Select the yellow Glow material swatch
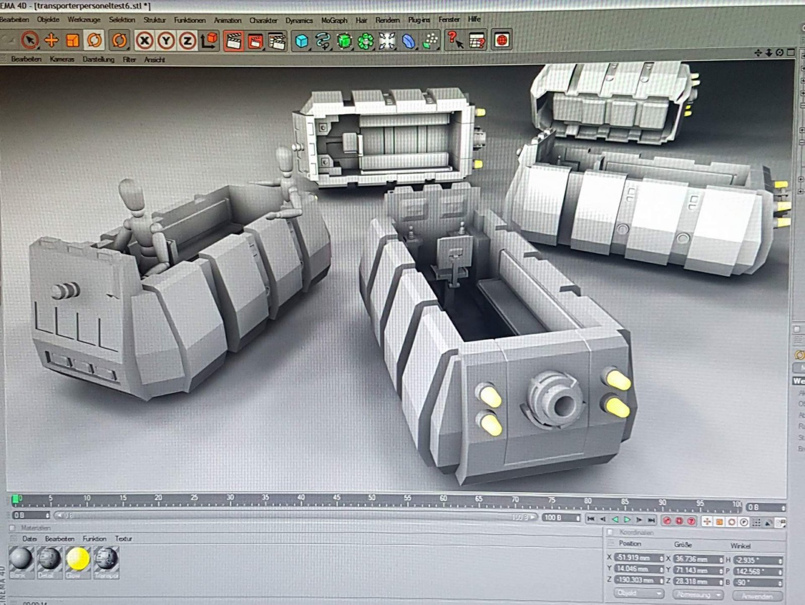This screenshot has width=805, height=605. 78,560
